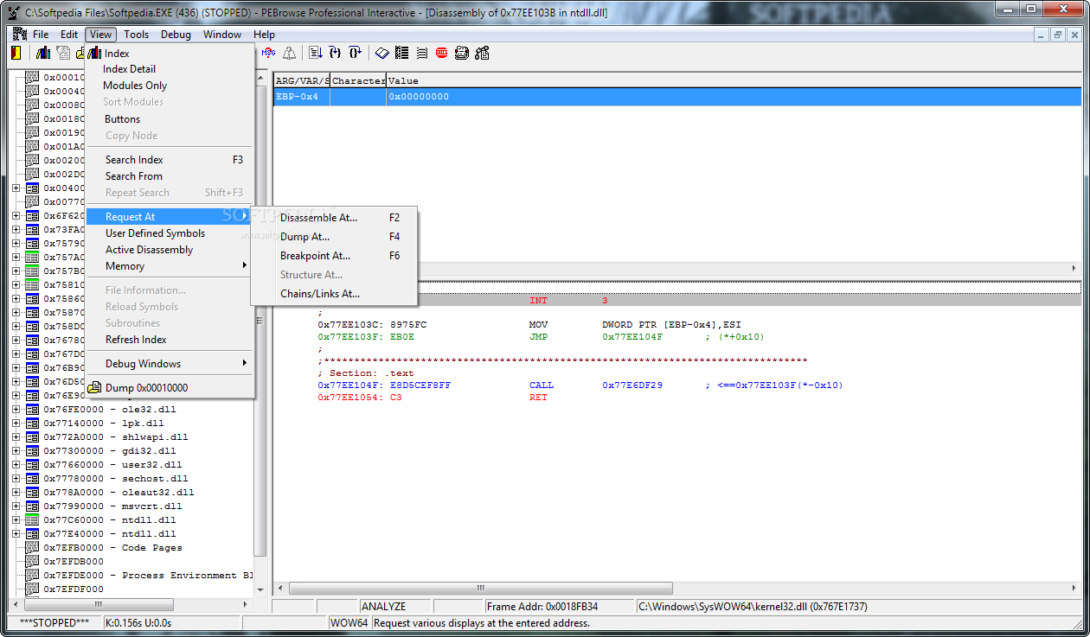This screenshot has width=1090, height=637.
Task: Click the braces step-into toolbar icon
Action: pos(335,53)
